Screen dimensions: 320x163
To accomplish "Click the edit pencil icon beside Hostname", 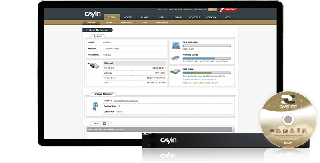I will (x=162, y=55).
